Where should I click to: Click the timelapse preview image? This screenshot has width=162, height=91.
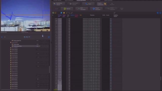[25, 16]
